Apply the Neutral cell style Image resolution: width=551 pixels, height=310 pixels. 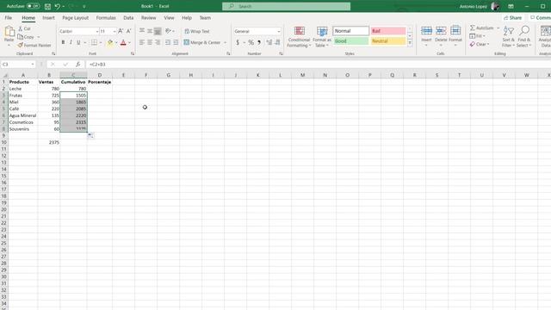[x=388, y=41]
